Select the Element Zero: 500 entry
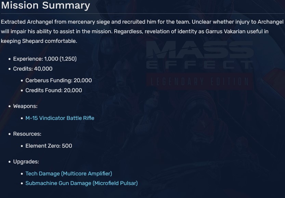 click(49, 146)
